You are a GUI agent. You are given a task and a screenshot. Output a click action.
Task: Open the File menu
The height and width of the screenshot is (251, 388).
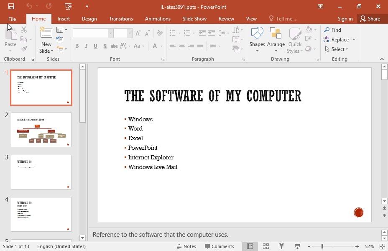point(12,19)
